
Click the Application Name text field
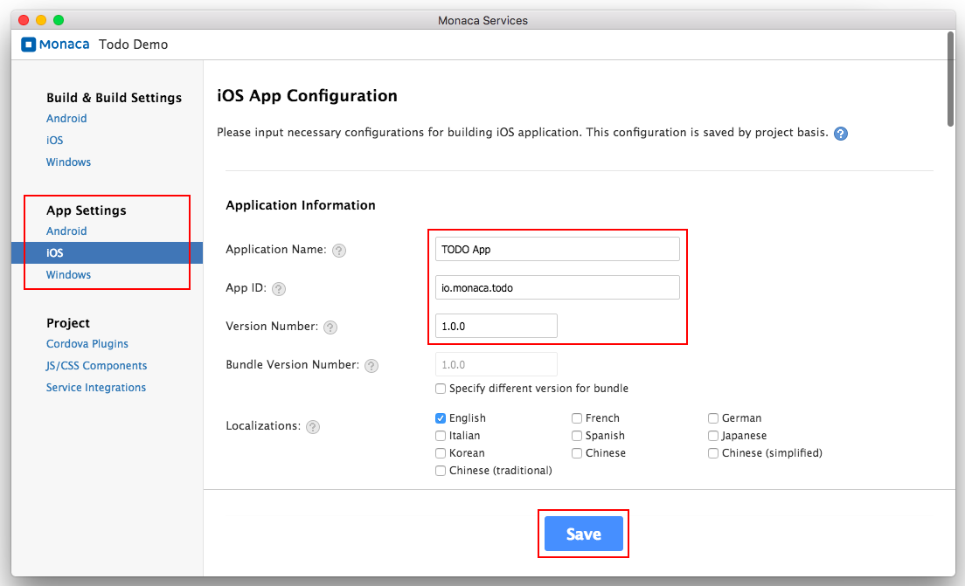pos(557,249)
